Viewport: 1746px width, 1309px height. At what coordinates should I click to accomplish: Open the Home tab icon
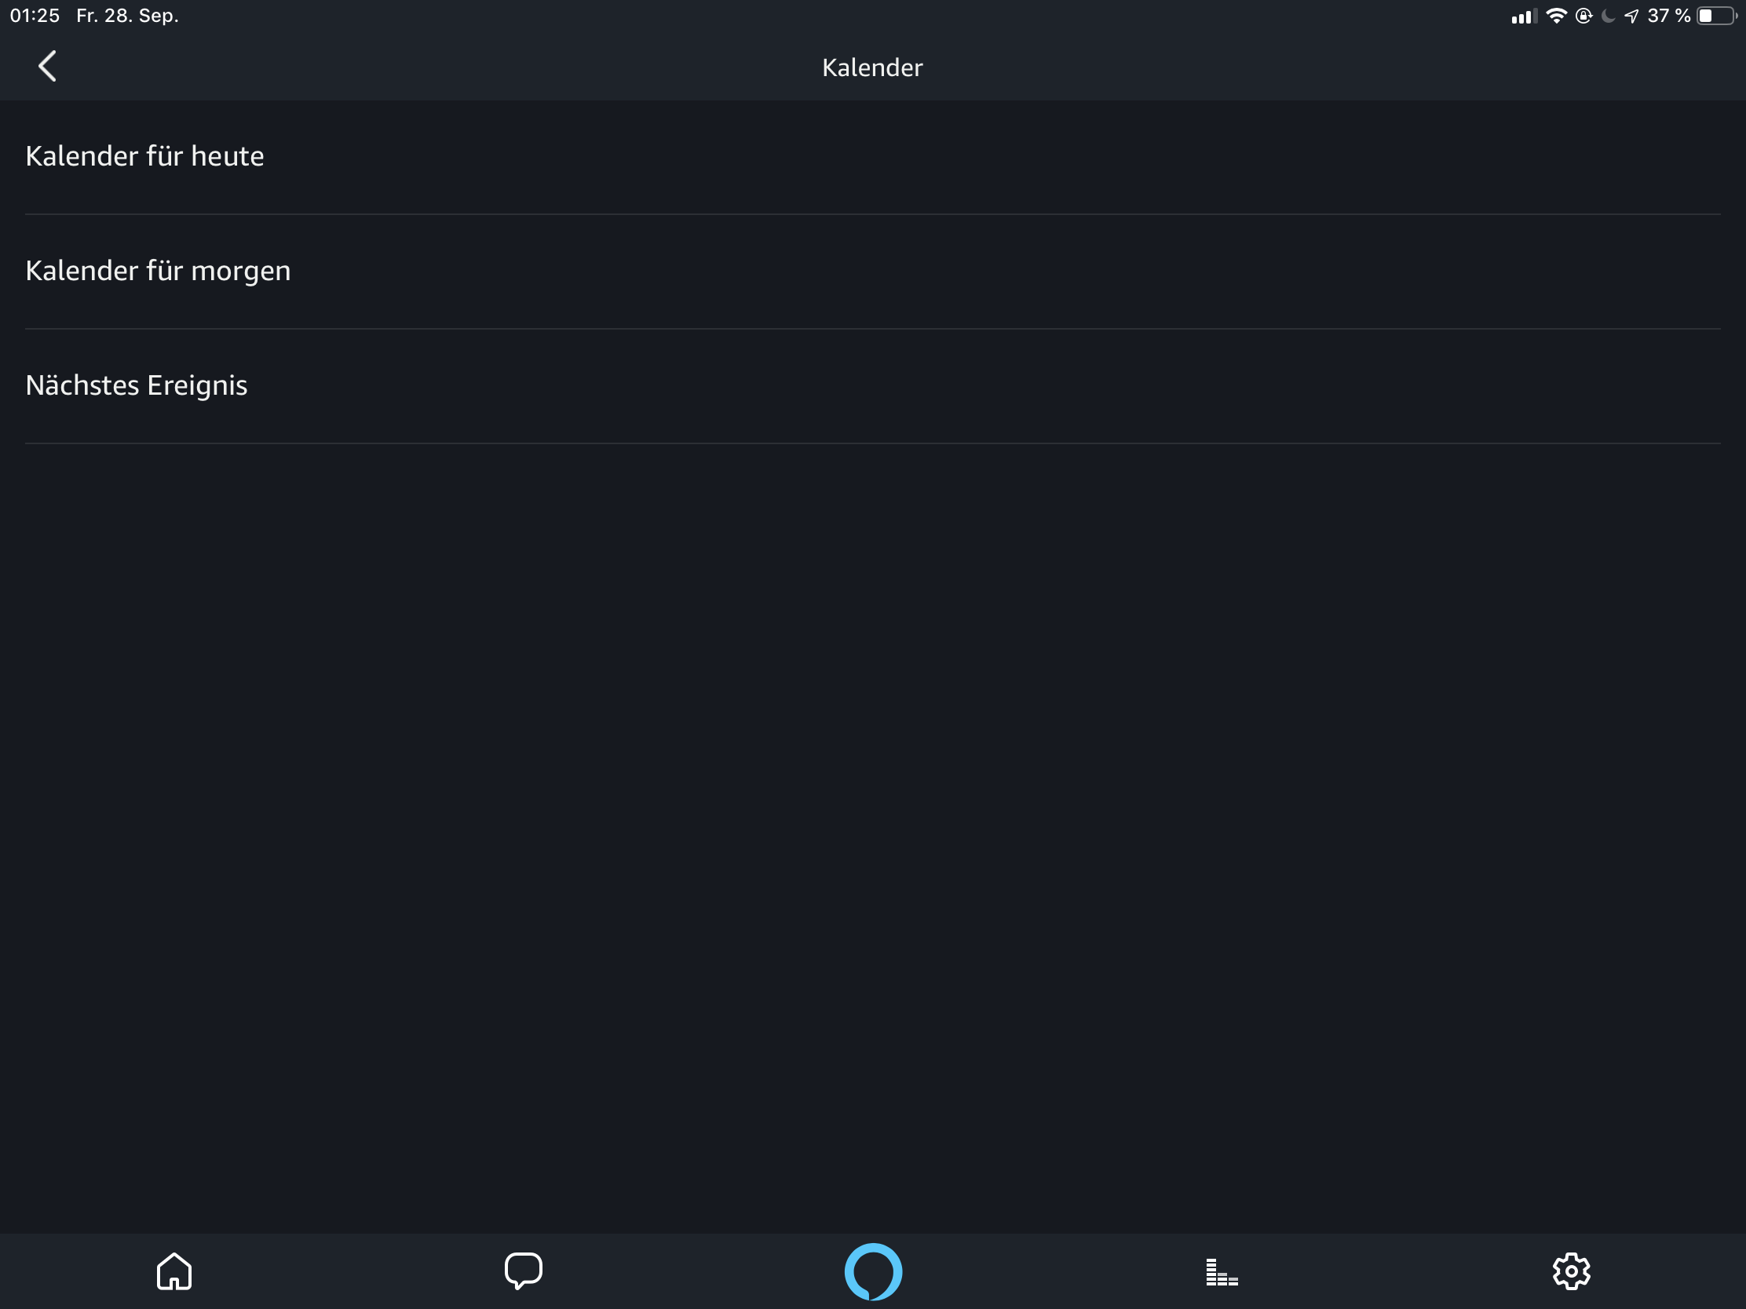(174, 1271)
